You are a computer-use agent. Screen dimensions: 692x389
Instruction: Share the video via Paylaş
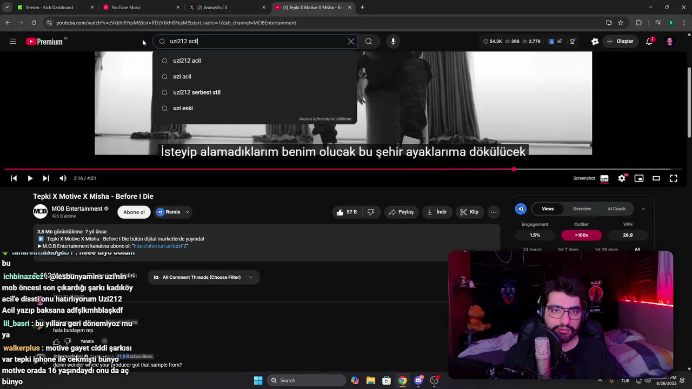(402, 212)
